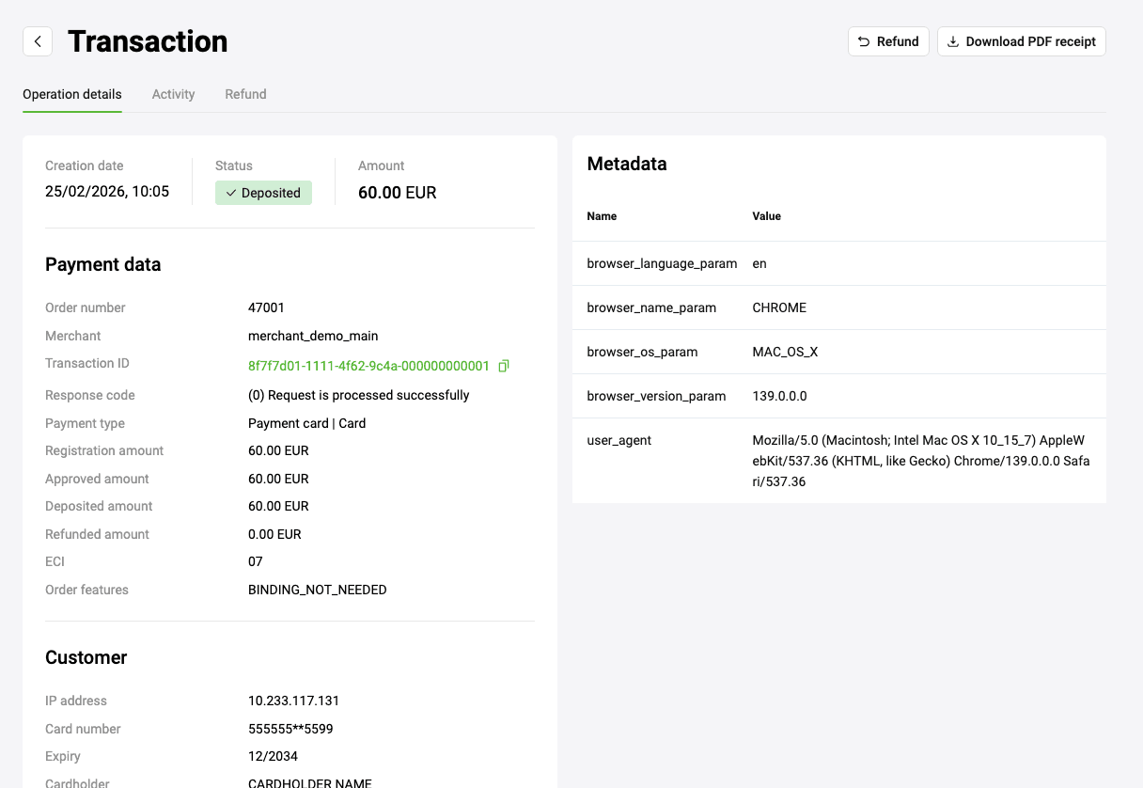The image size is (1143, 788).
Task: Download the PDF receipt
Action: pos(1021,41)
